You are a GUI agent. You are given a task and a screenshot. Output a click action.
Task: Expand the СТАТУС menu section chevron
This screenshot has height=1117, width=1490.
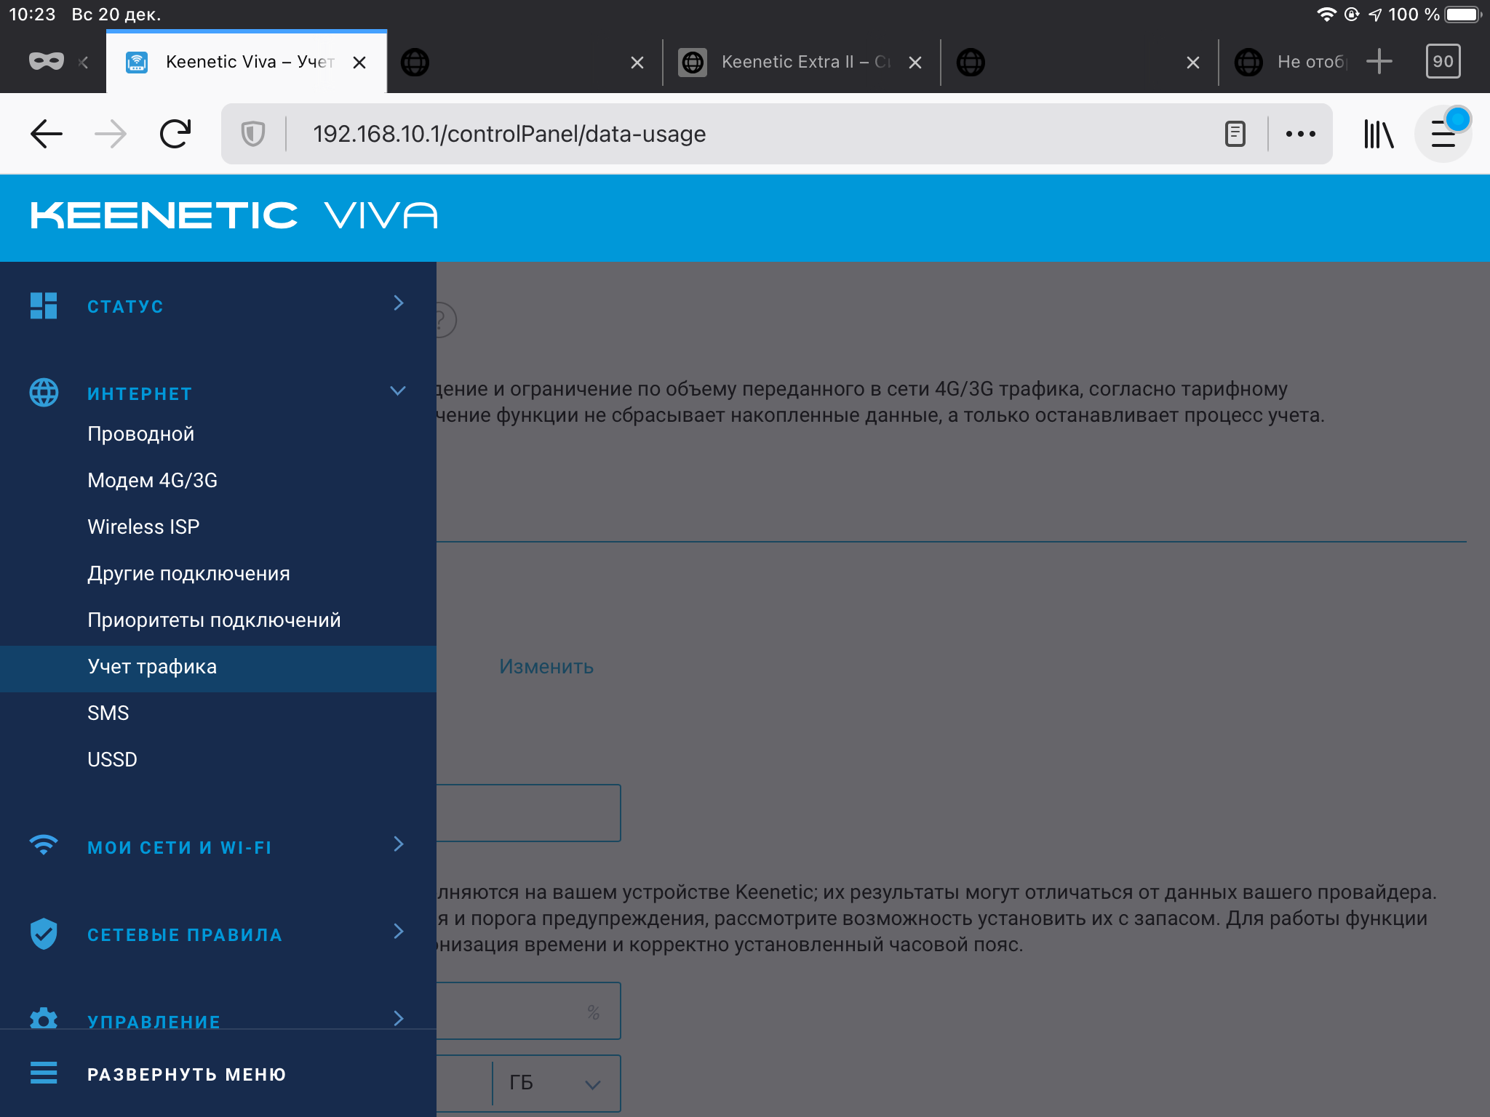click(398, 303)
